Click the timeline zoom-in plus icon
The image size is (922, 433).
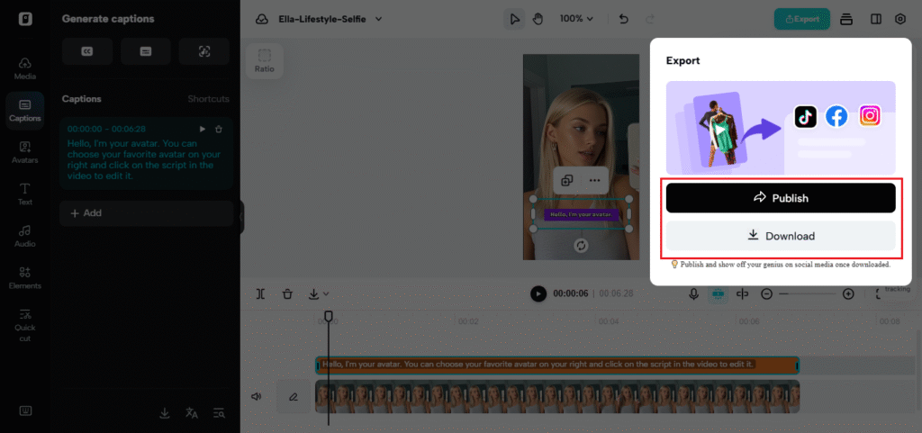848,293
